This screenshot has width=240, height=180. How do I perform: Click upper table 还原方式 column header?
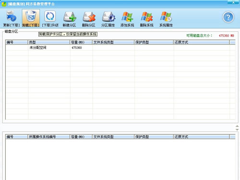tap(202, 42)
